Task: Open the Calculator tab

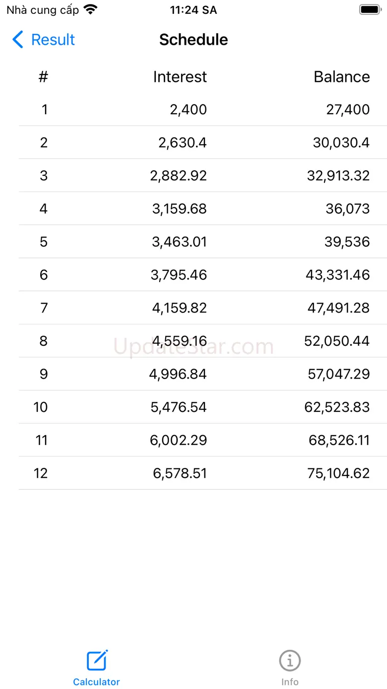Action: click(96, 668)
